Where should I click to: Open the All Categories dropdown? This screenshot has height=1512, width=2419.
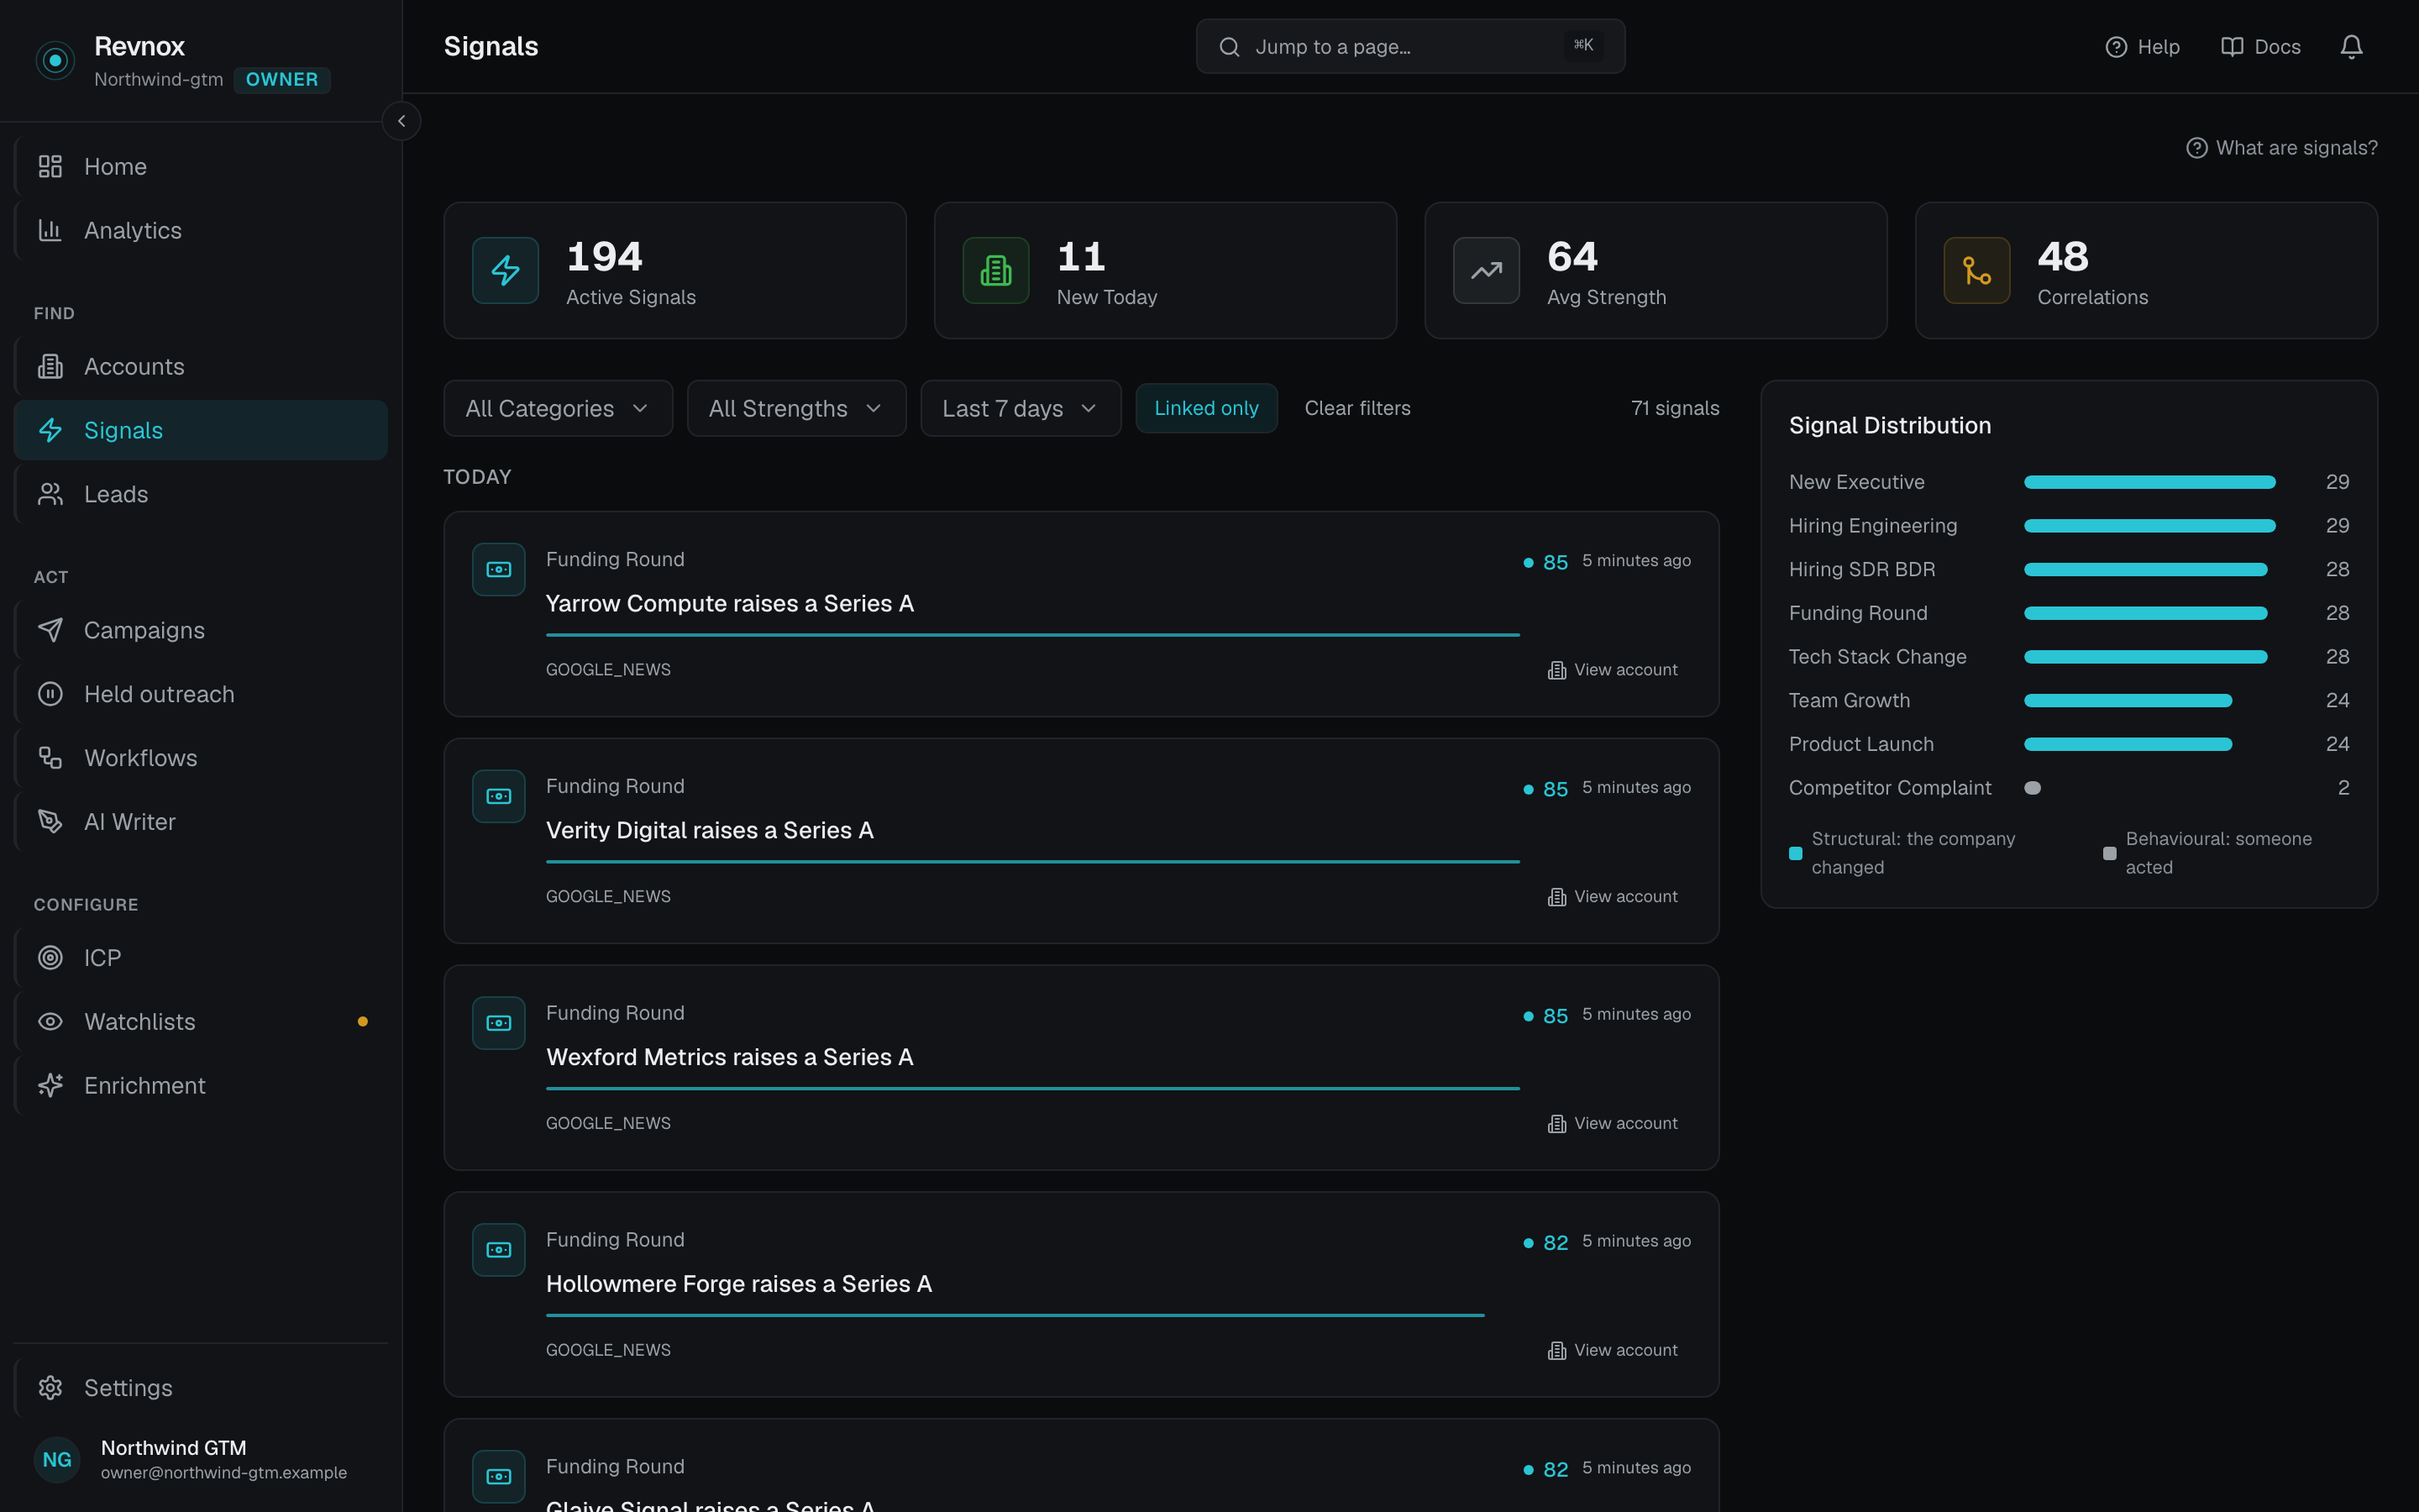coord(558,409)
